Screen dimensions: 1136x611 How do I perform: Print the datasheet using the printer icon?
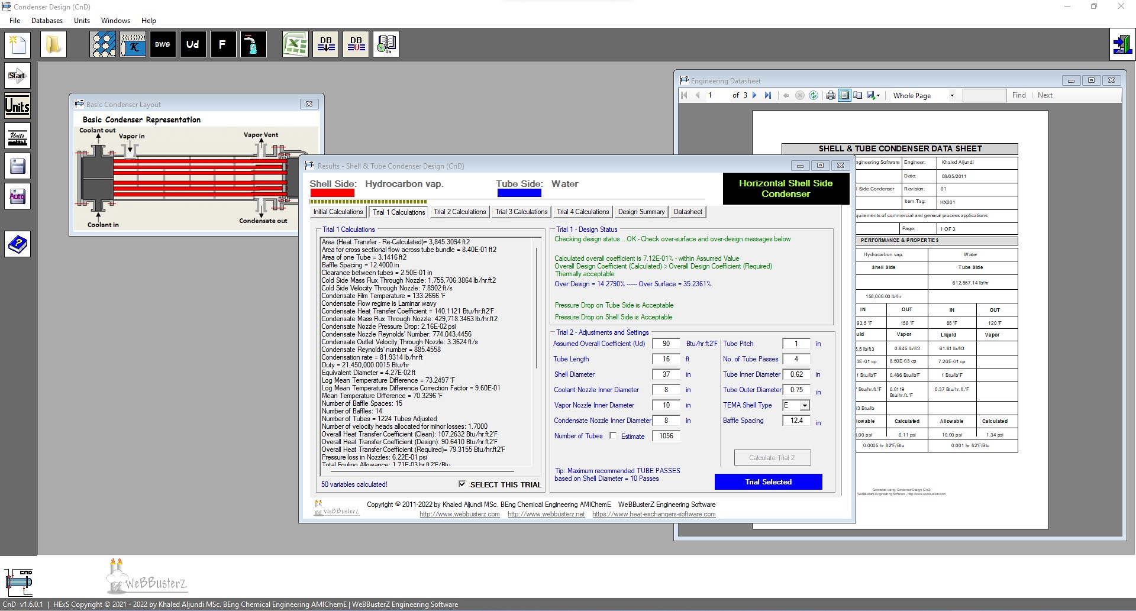tap(831, 95)
